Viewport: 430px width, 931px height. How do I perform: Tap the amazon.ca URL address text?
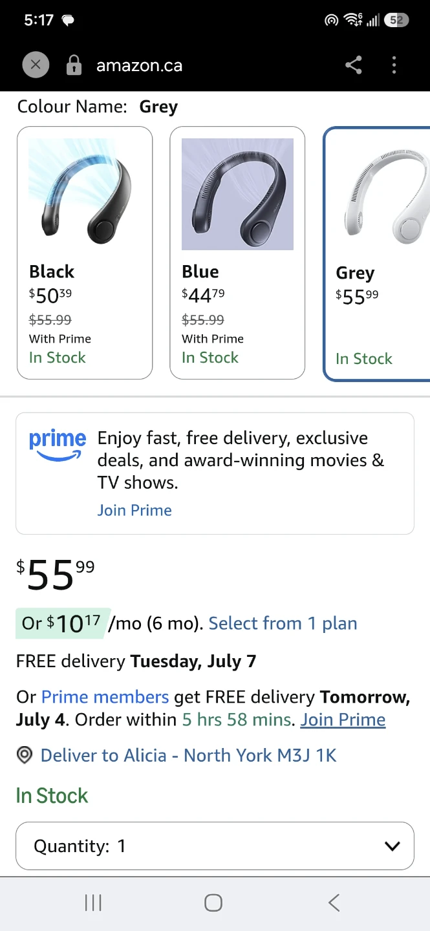point(139,65)
